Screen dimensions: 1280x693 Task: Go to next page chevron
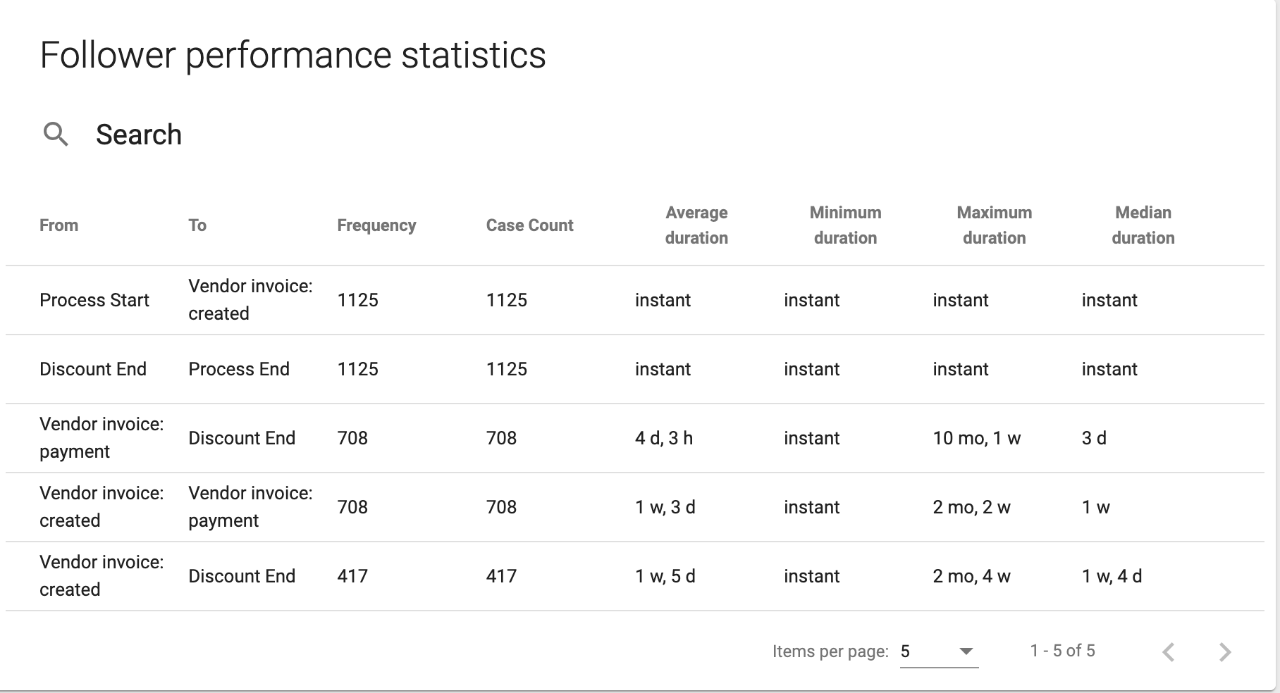pos(1225,651)
